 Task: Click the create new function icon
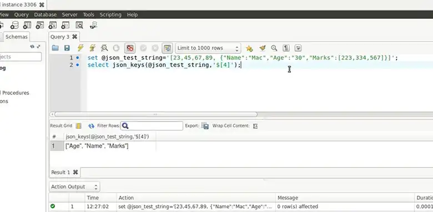[x=65, y=26]
